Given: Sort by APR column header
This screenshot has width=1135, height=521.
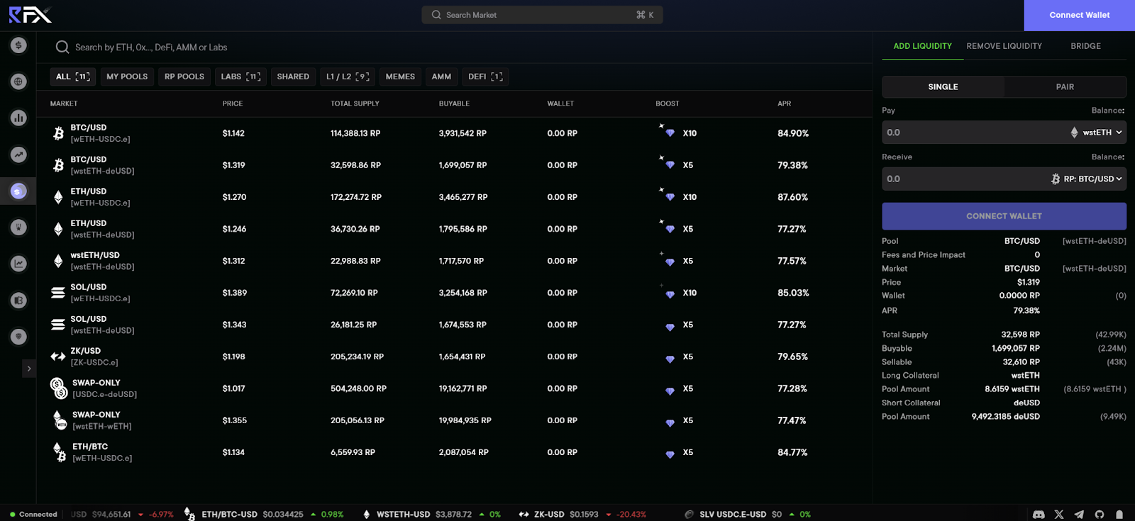Looking at the screenshot, I should [784, 103].
